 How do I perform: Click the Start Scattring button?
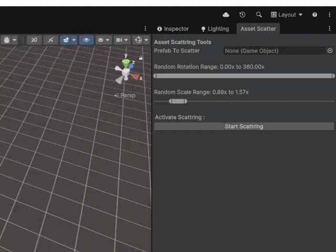pyautogui.click(x=244, y=127)
